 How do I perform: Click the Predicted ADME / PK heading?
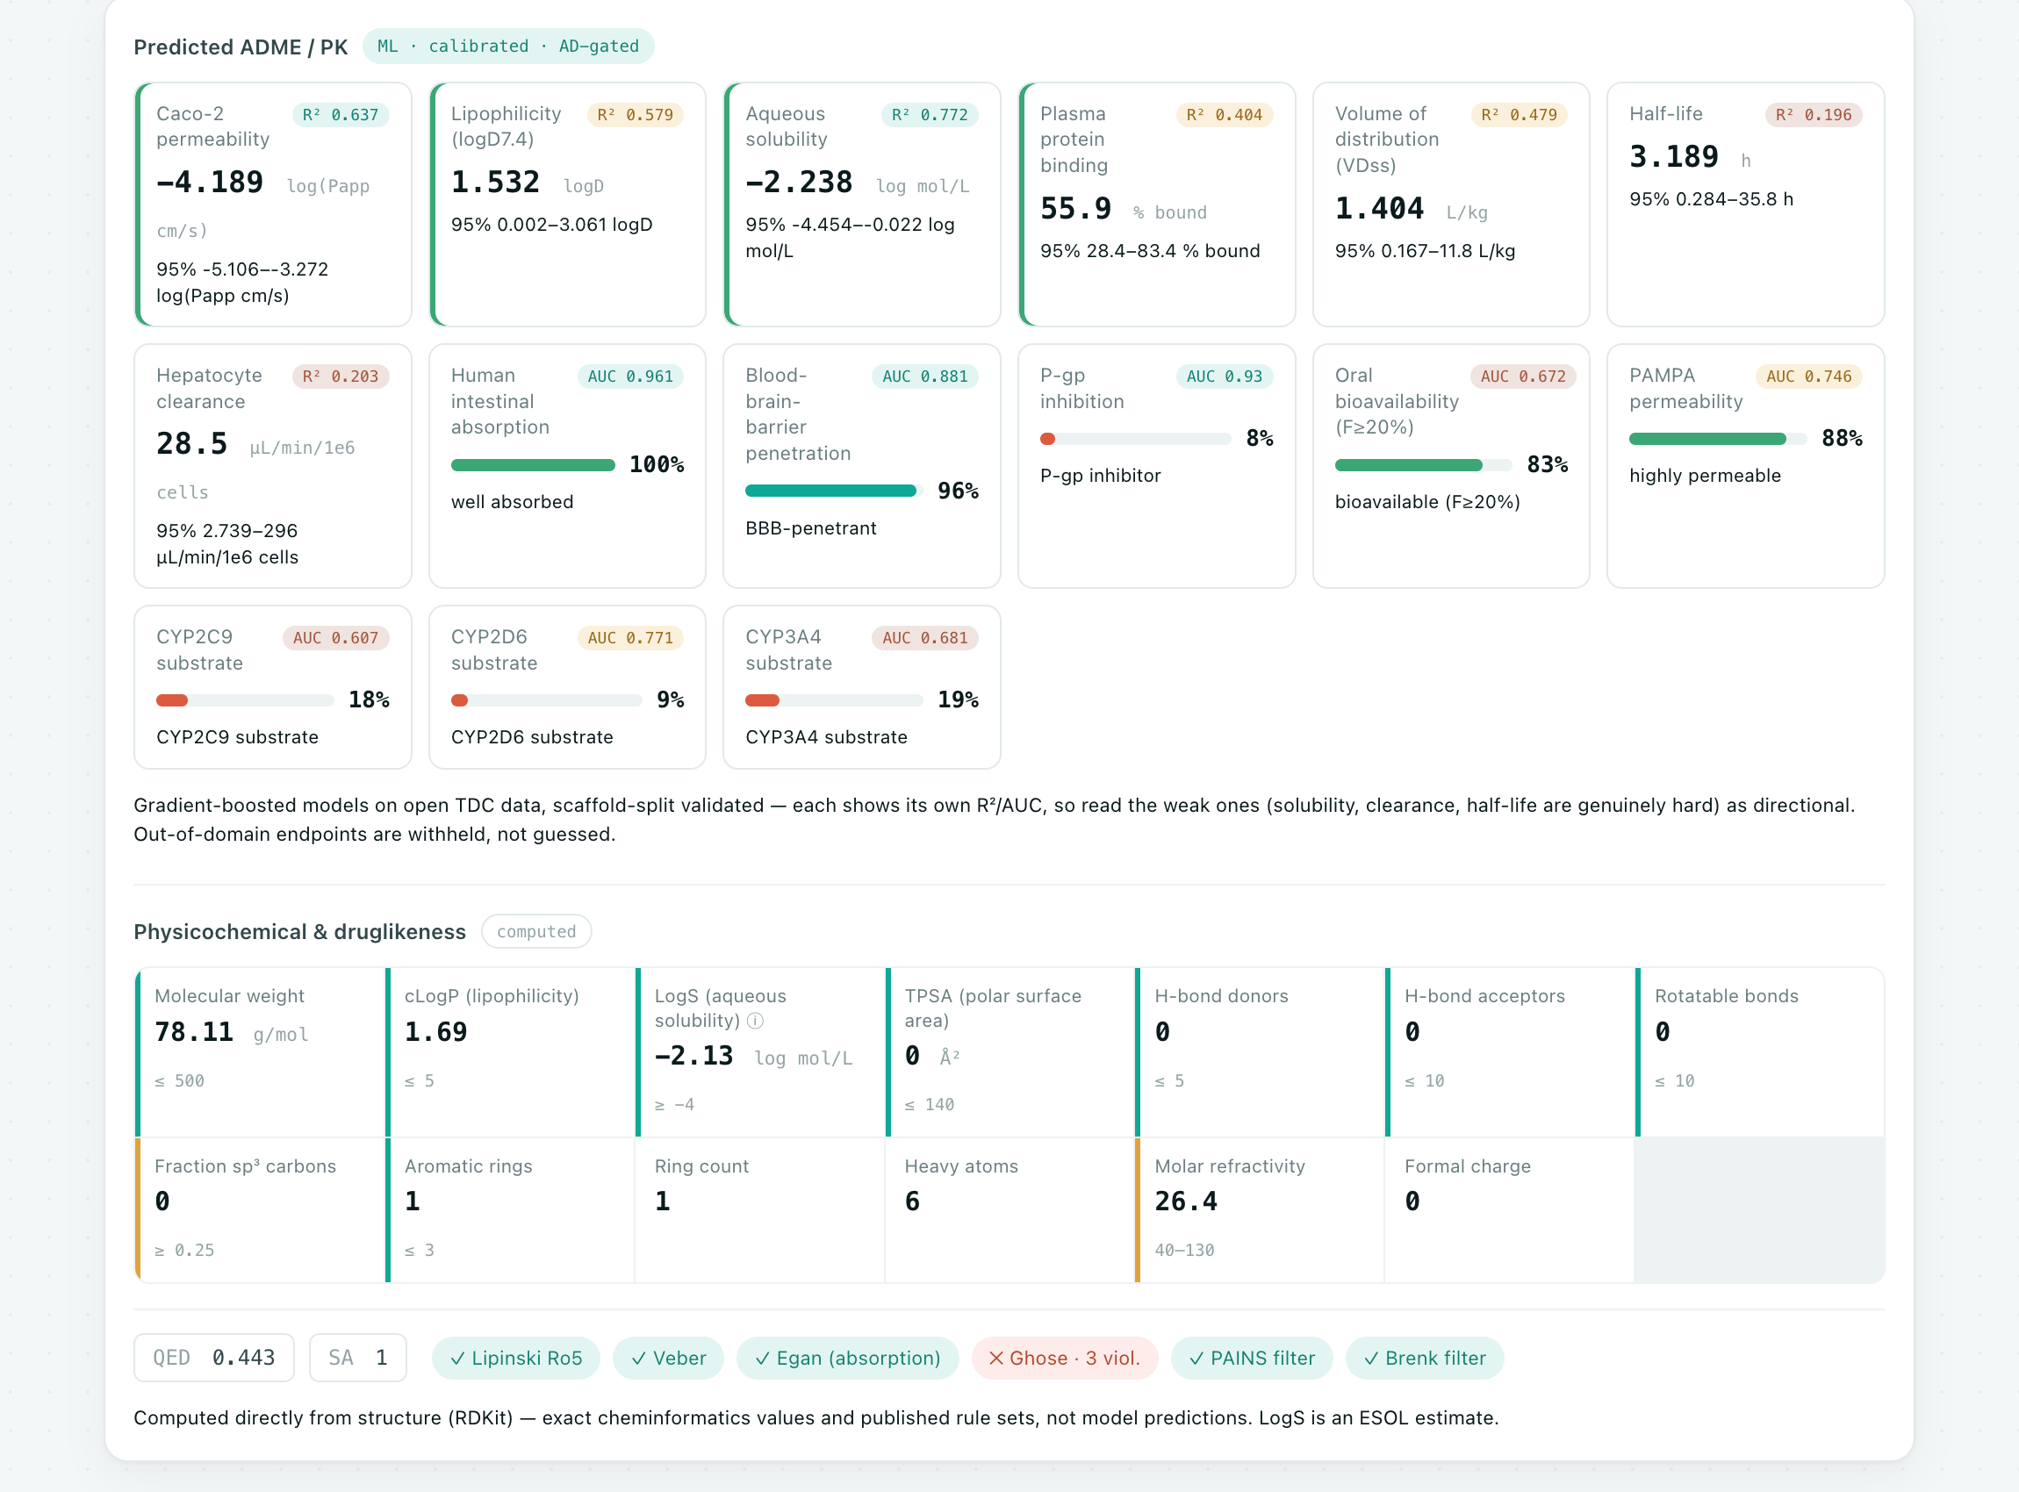coord(241,47)
